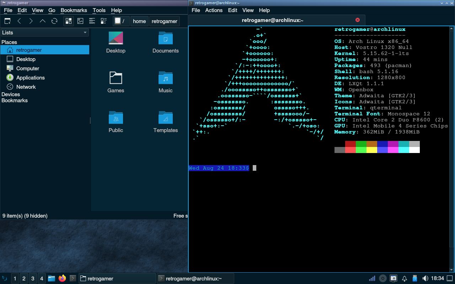455x284 pixels.
Task: Click the Devices section header
Action: 11,94
